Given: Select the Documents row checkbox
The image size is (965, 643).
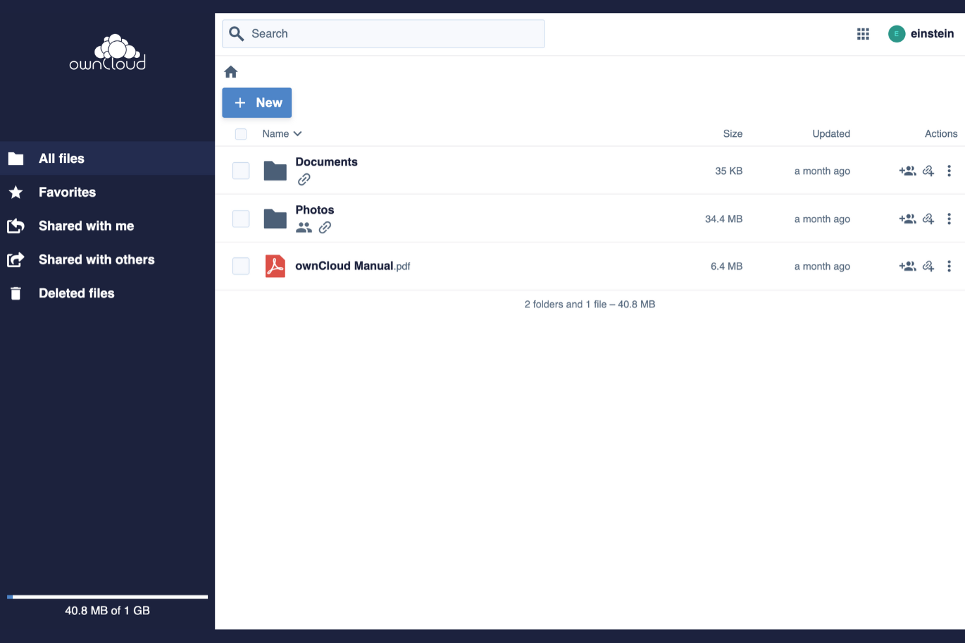Looking at the screenshot, I should (x=241, y=171).
